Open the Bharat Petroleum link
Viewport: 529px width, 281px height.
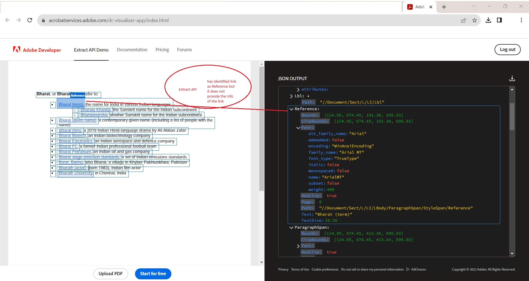[75, 152]
